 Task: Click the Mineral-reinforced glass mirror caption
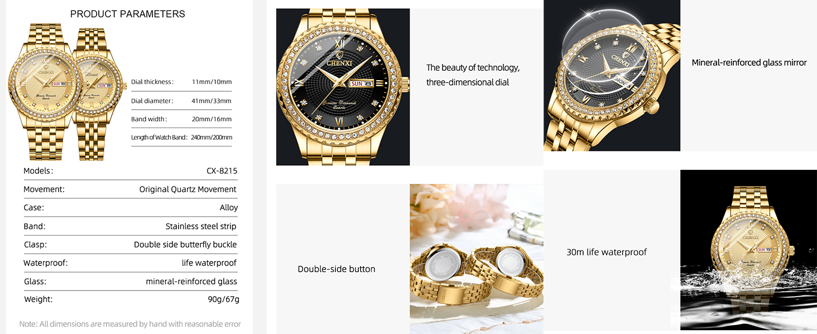(x=749, y=63)
